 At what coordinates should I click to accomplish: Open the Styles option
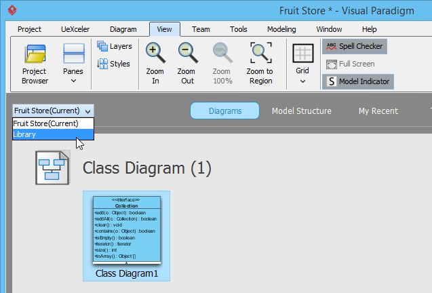coord(113,64)
